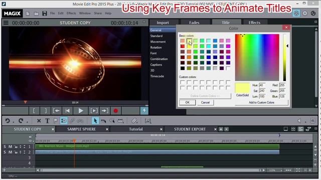Select the curve mouse mode tool
This screenshot has height=180, width=321.
(104, 121)
